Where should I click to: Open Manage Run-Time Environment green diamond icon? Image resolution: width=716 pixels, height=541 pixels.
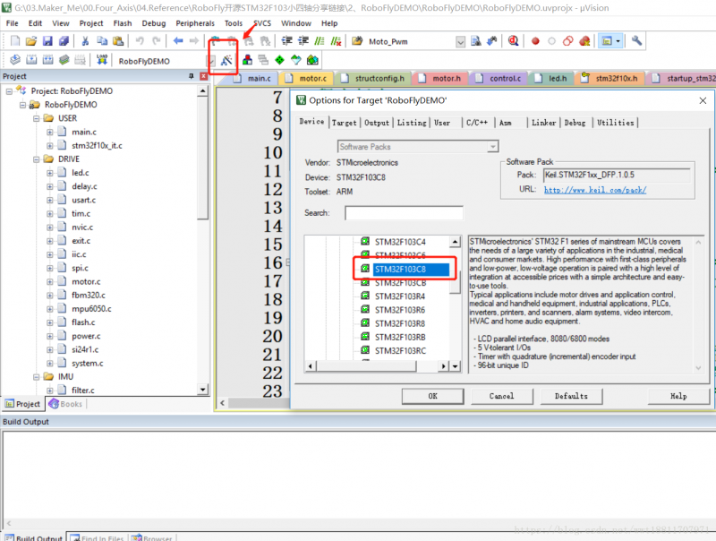tap(279, 60)
